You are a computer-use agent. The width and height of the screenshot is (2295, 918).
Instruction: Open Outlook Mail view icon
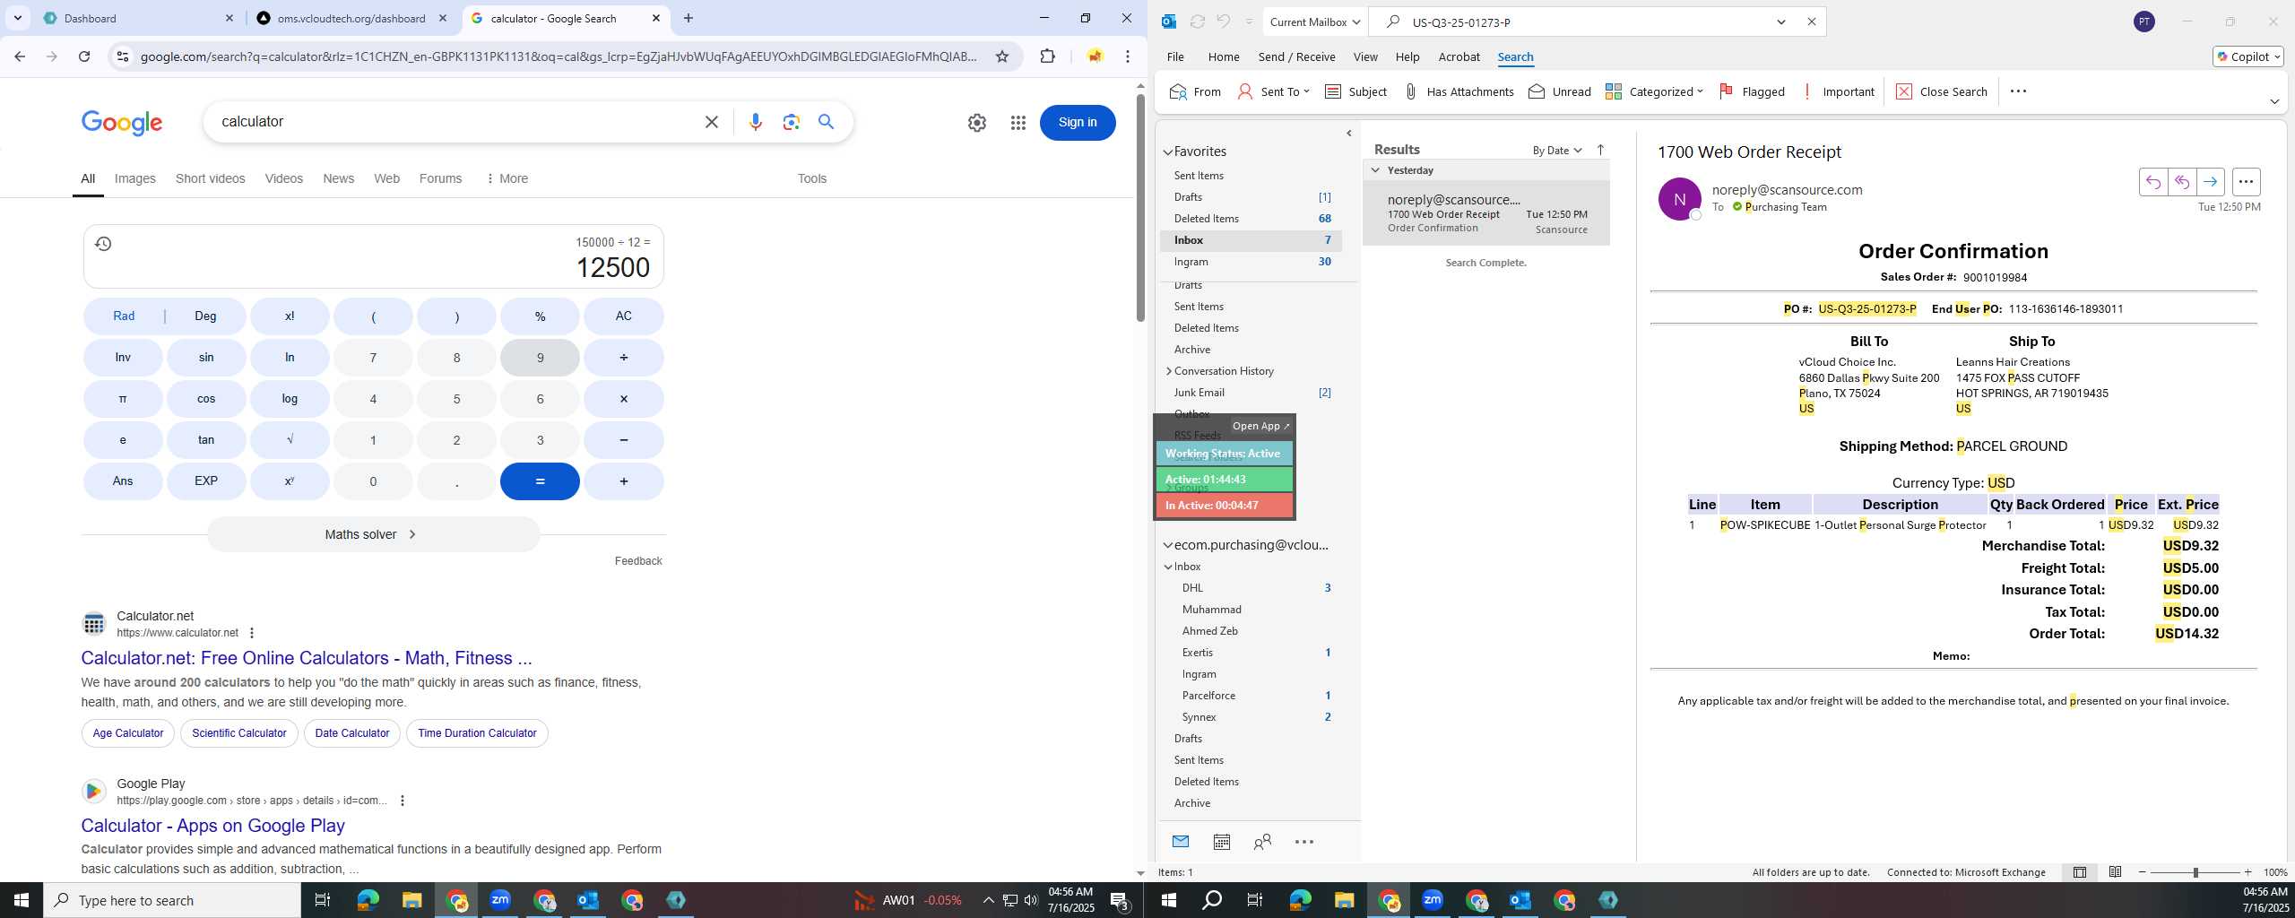[x=1181, y=842]
